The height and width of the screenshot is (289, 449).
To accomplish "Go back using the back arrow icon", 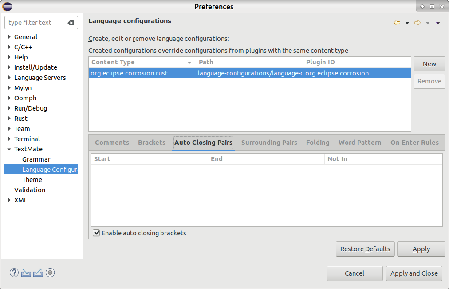I will pyautogui.click(x=397, y=23).
